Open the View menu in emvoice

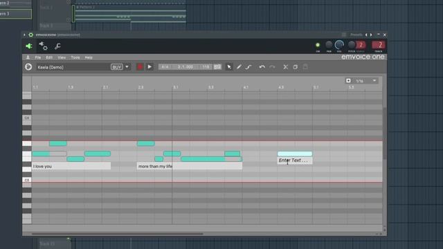[x=62, y=57]
